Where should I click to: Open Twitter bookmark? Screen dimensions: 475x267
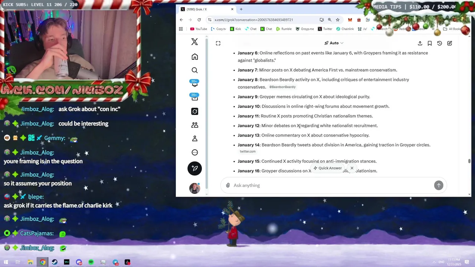click(x=325, y=29)
